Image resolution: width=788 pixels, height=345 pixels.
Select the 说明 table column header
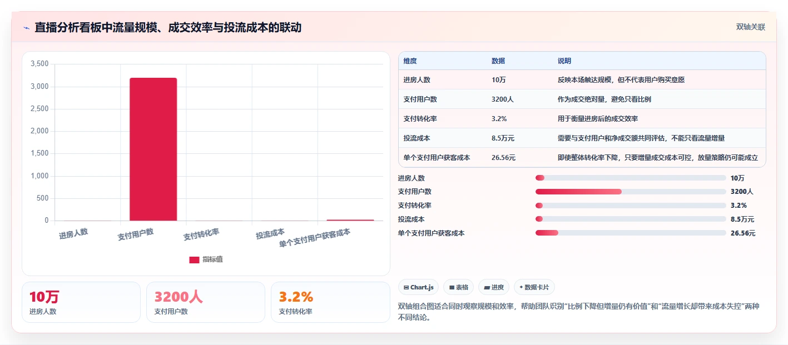[x=564, y=61]
